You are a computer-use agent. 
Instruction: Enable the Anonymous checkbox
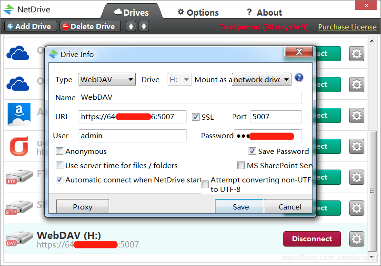click(60, 151)
